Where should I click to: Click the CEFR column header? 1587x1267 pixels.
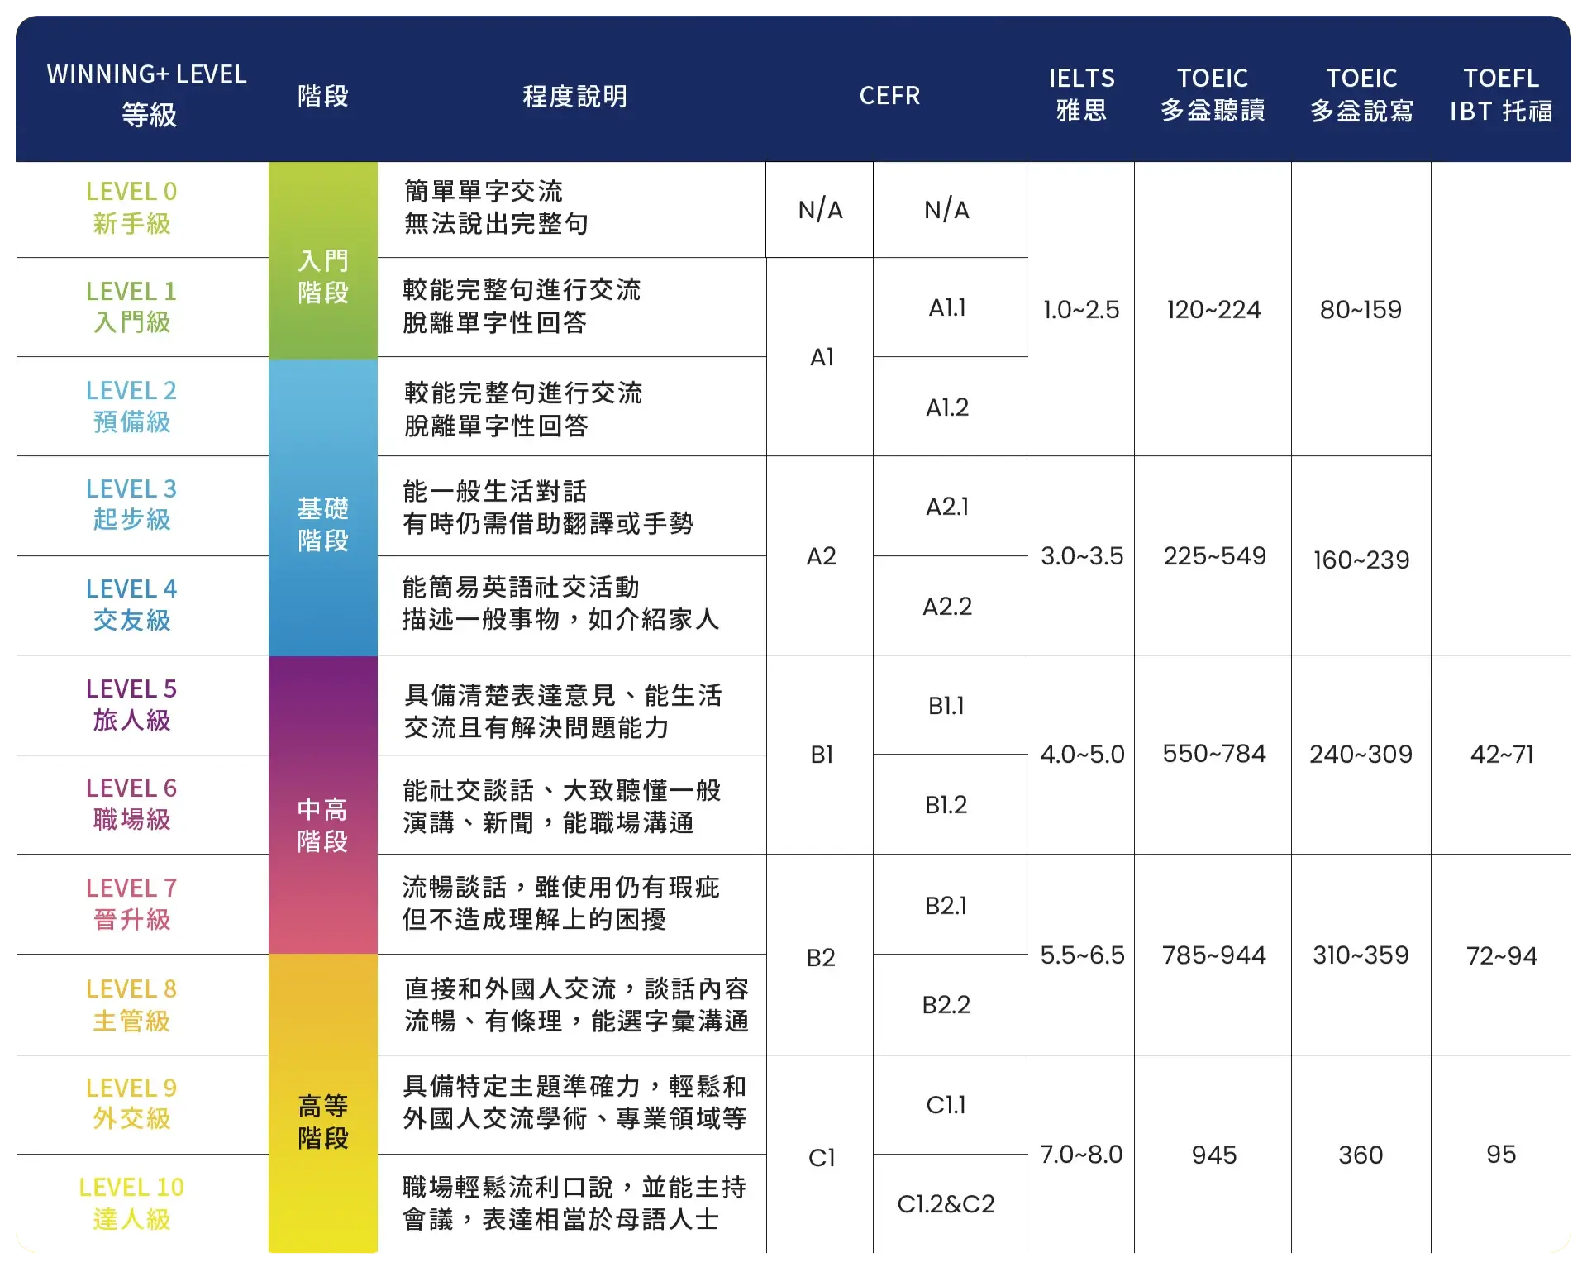891,95
